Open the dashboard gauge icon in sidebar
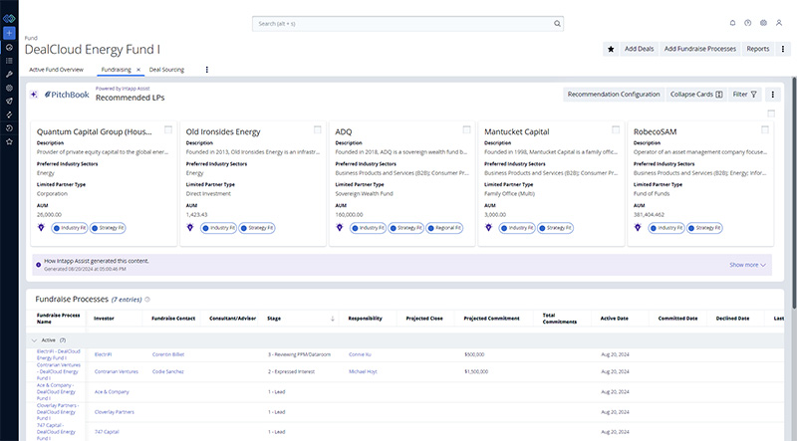Viewport: 797px width, 441px height. click(x=9, y=47)
